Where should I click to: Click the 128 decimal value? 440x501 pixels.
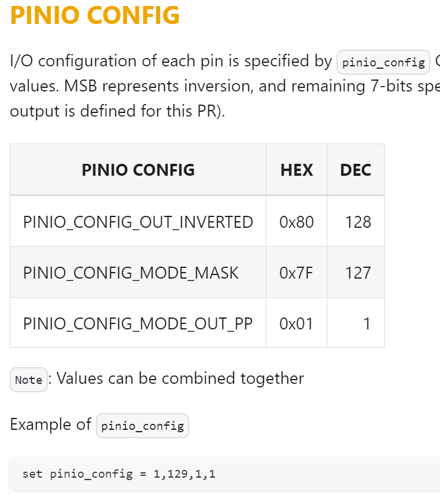[x=358, y=222]
